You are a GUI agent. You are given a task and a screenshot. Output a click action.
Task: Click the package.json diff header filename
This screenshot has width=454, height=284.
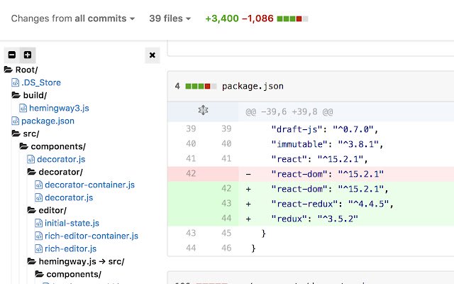click(253, 86)
